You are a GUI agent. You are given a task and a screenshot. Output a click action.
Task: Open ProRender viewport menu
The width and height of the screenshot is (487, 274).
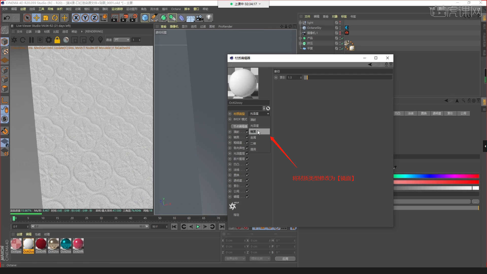[x=225, y=26]
